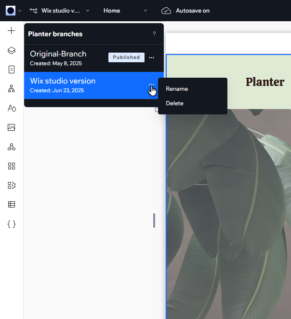Open Original-Branch more options menu
This screenshot has width=291, height=319.
pos(151,57)
